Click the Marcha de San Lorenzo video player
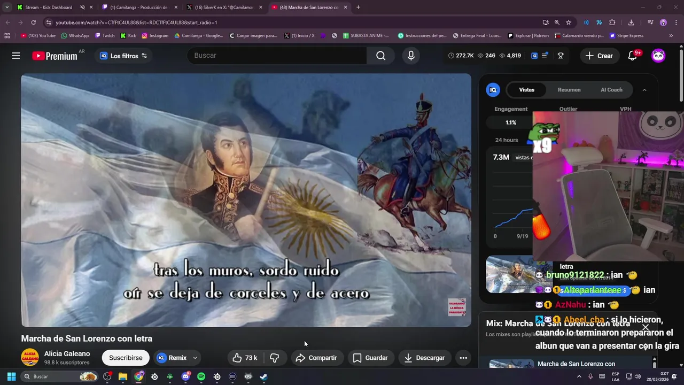Screen dimensions: 684x385 246,200
